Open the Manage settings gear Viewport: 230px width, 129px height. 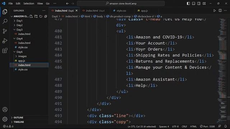point(5,119)
